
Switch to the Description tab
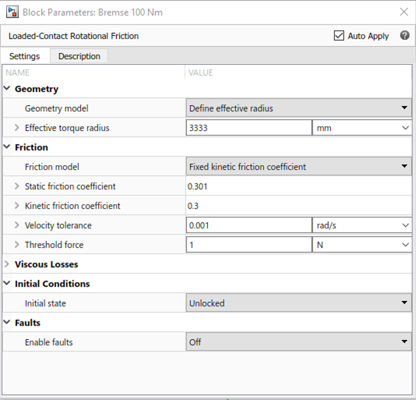(79, 56)
